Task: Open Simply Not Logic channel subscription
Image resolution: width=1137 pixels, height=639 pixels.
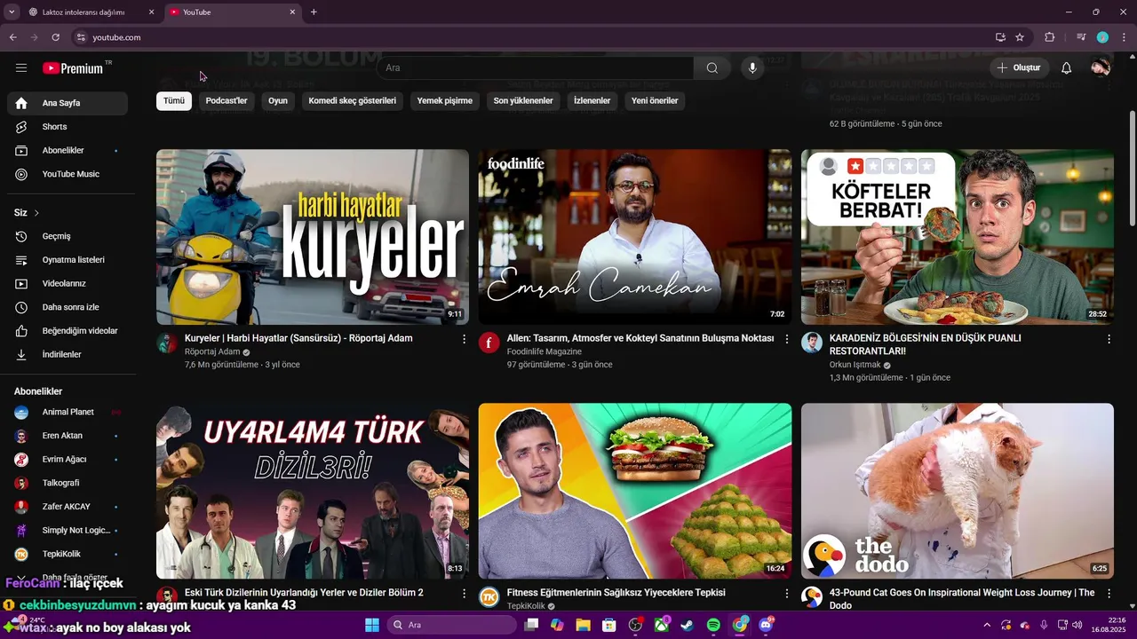Action: (x=68, y=531)
